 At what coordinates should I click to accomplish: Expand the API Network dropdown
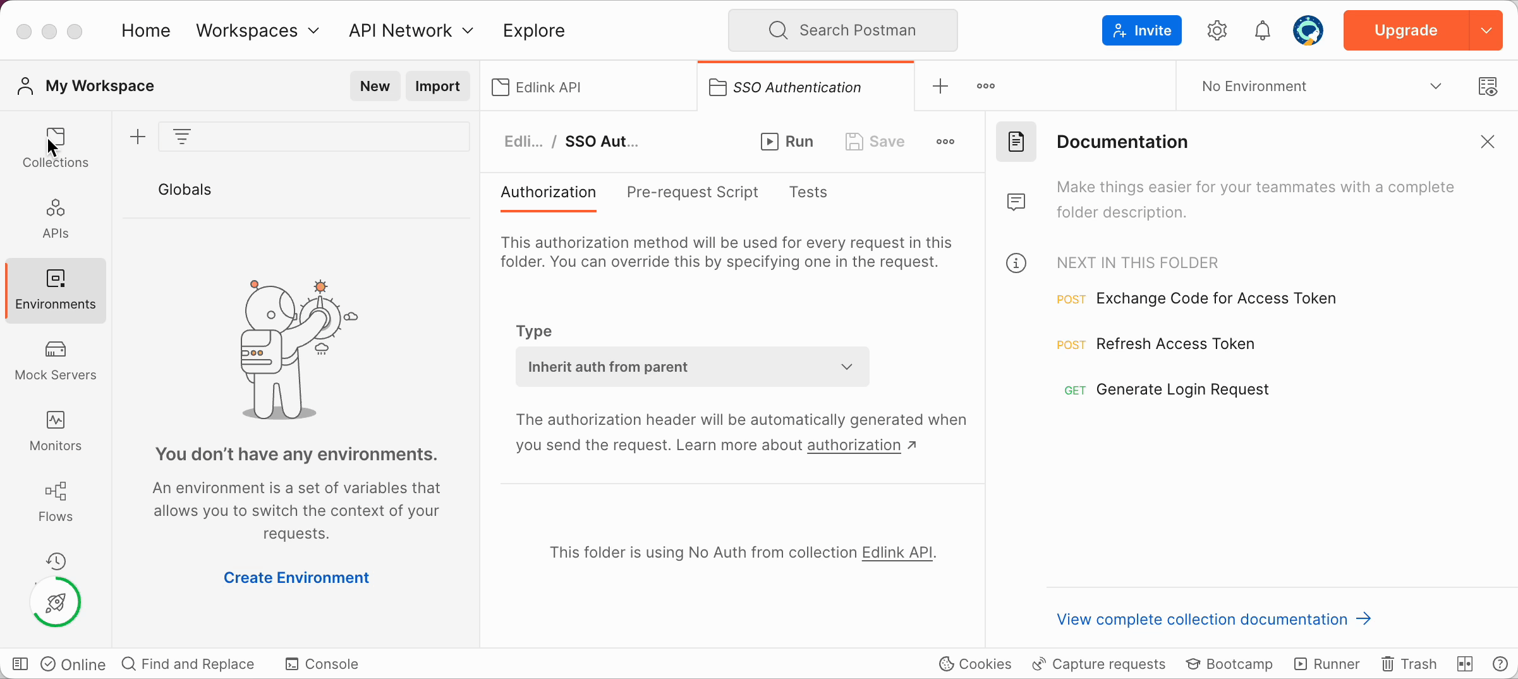click(411, 30)
